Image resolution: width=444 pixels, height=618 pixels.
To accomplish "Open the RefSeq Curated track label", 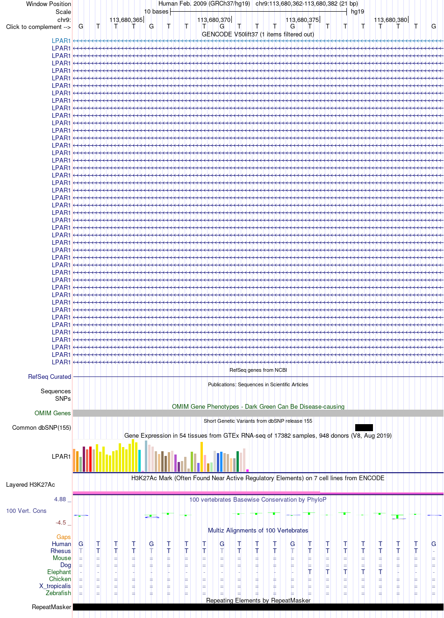I will [x=50, y=376].
